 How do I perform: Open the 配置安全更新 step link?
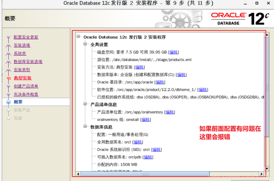26,37
